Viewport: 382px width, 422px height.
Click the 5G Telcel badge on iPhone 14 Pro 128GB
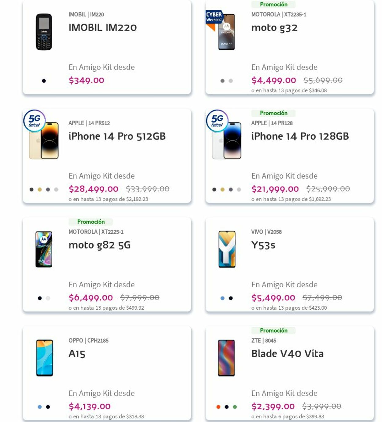(x=217, y=121)
